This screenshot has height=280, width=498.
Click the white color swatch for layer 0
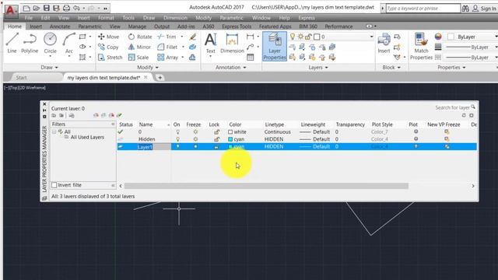[230, 131]
